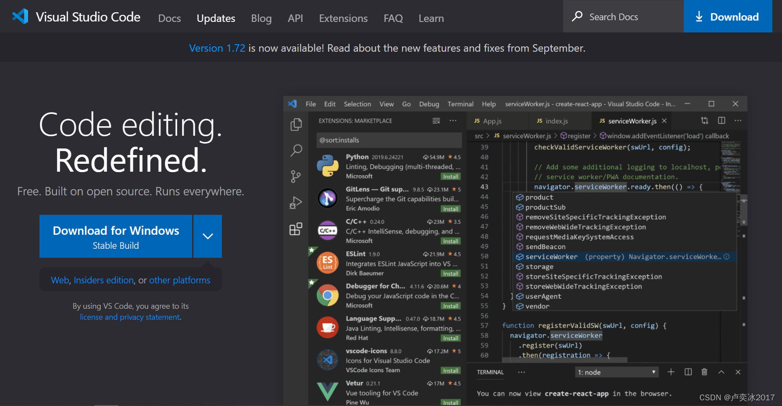Open the Blog navigation item
782x406 pixels.
pyautogui.click(x=261, y=18)
